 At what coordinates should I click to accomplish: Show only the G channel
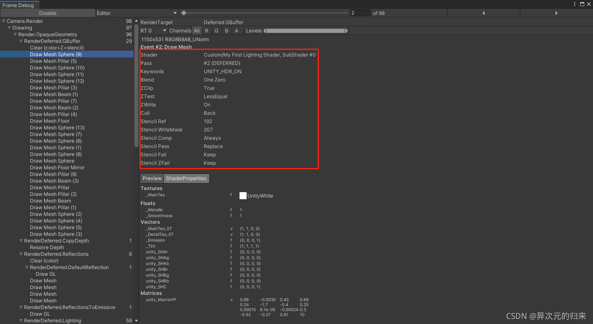(x=216, y=30)
